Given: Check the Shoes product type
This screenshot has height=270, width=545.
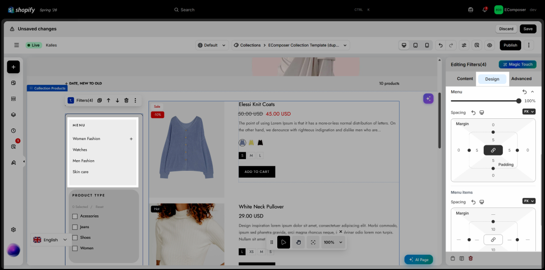Looking at the screenshot, I should click(x=75, y=238).
